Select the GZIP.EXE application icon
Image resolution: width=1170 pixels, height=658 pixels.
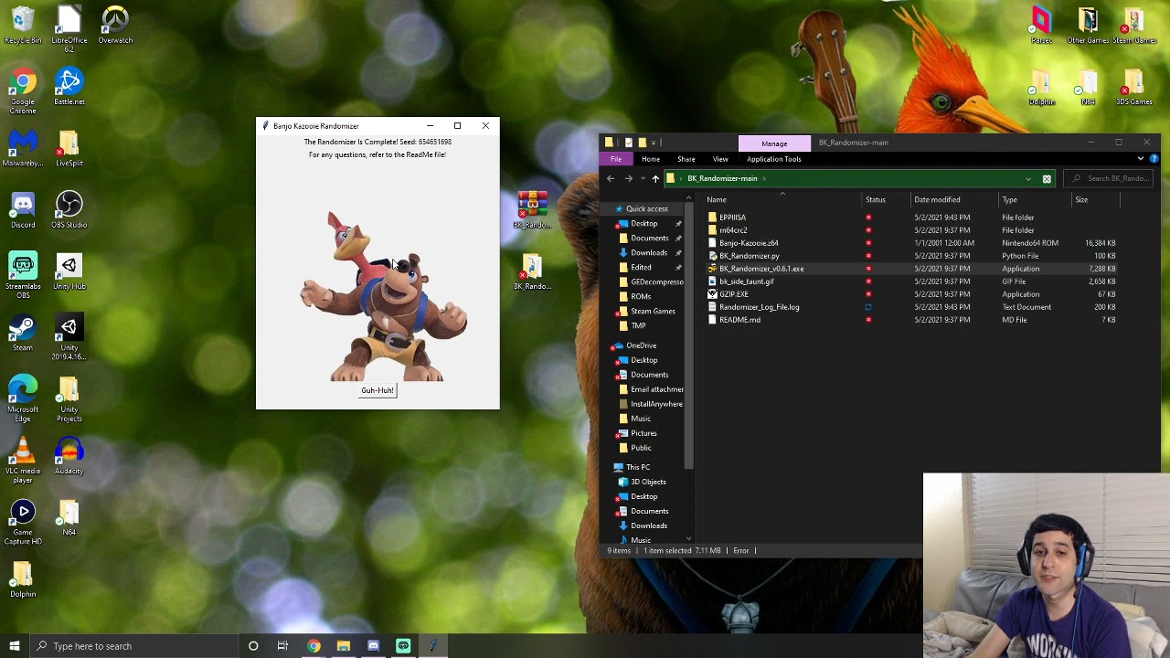pos(712,294)
